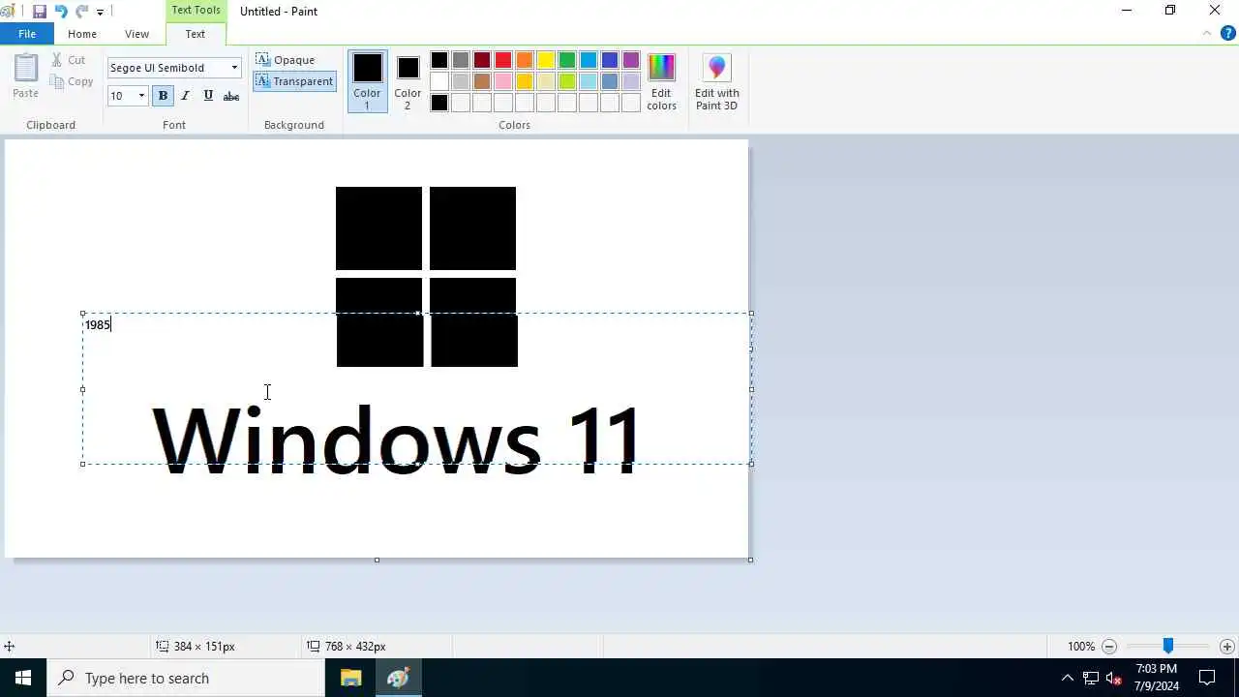This screenshot has height=697, width=1239.
Task: Open Edit with Paint 3D
Action: tap(716, 81)
